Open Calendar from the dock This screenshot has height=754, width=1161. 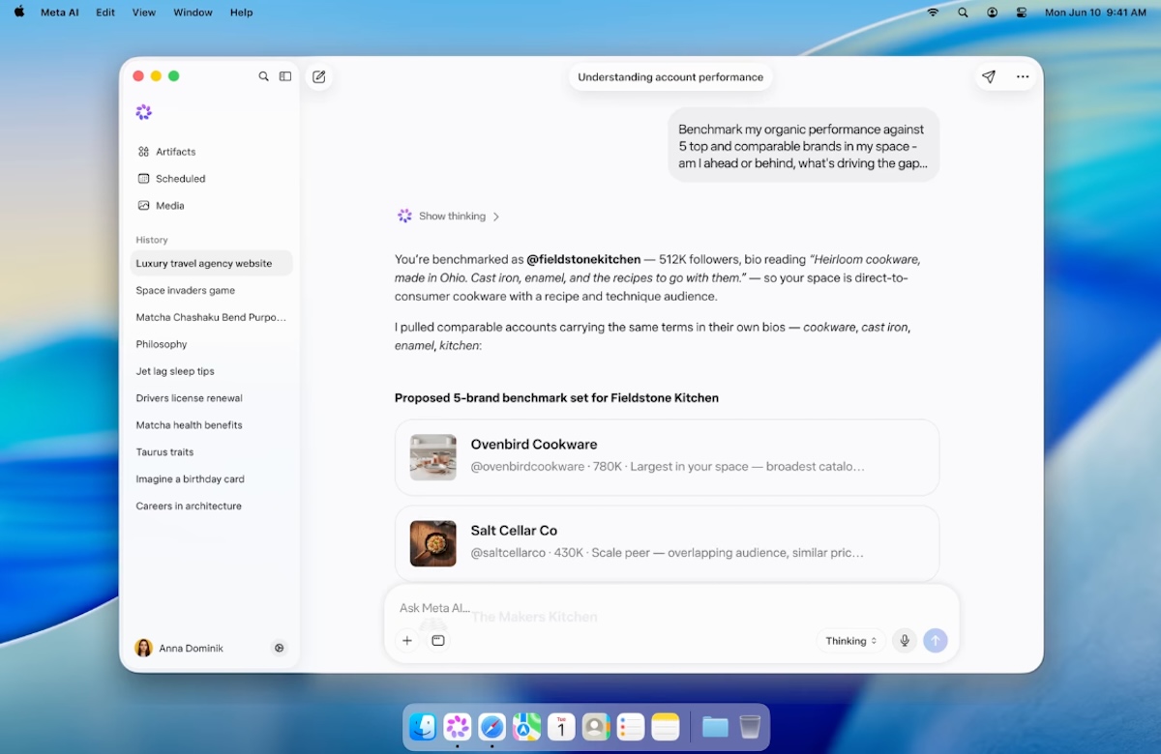562,727
